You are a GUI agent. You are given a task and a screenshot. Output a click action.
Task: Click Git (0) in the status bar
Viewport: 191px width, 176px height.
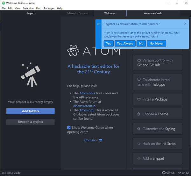point(185,173)
